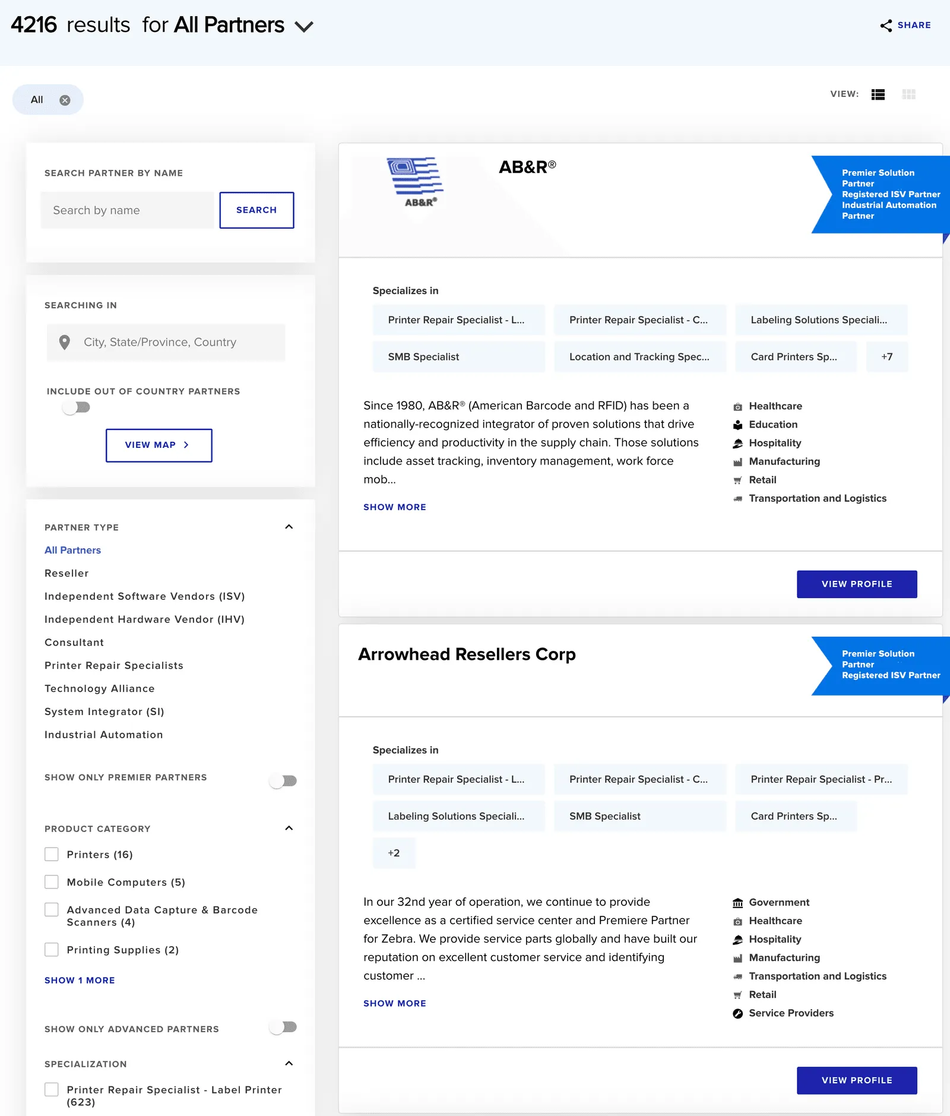
Task: View profile for AB&R
Action: coord(857,584)
